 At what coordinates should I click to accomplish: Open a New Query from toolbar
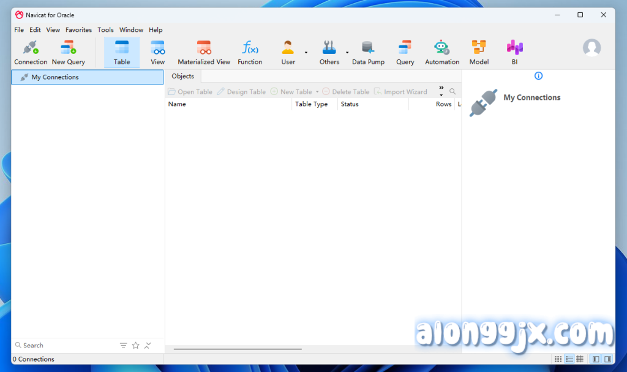(68, 52)
